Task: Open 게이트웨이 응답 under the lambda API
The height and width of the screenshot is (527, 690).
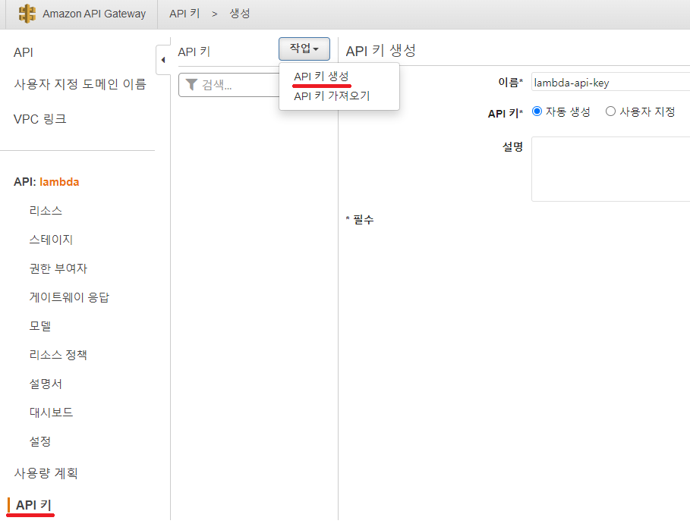Action: [69, 297]
